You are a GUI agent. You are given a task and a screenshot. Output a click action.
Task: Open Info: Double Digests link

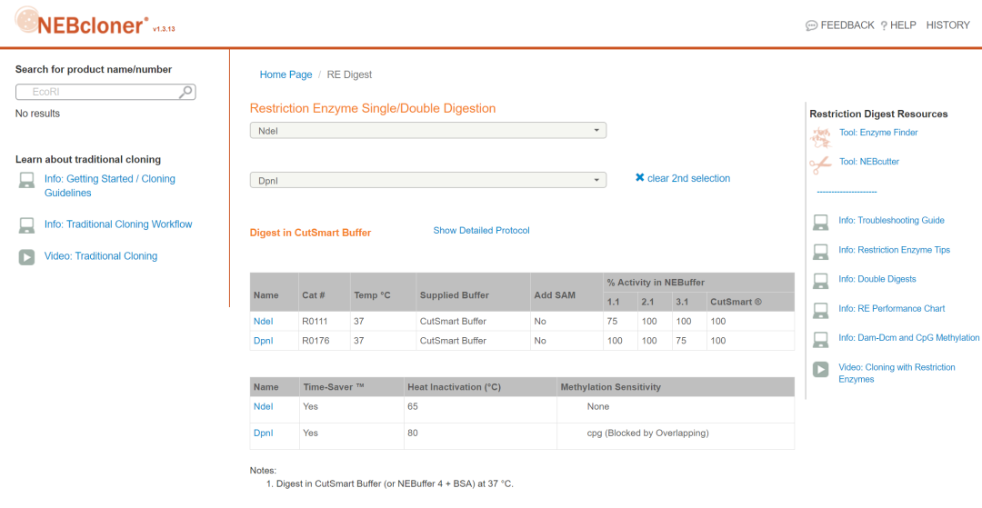pyautogui.click(x=877, y=279)
